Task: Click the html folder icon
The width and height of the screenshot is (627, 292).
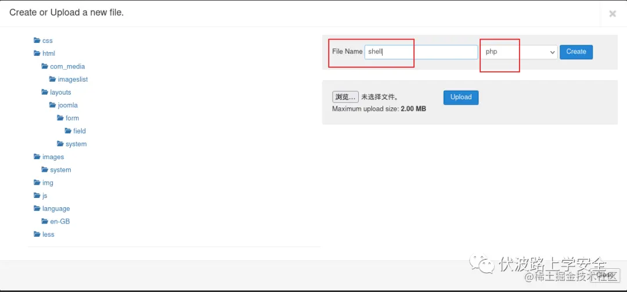Action: pos(37,53)
